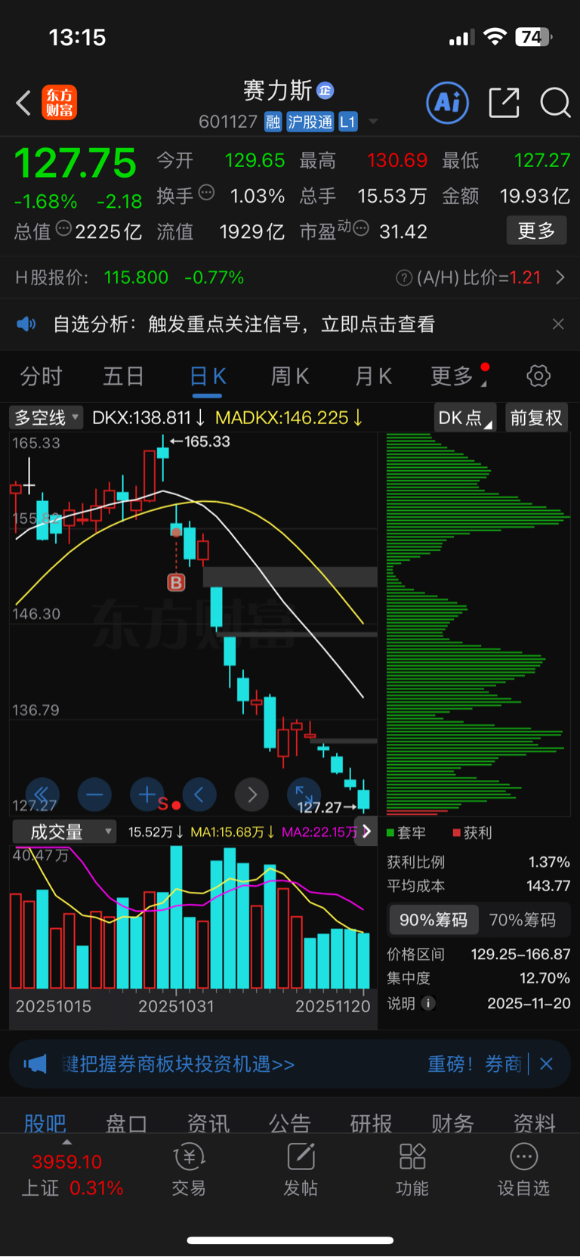Image resolution: width=580 pixels, height=1257 pixels.
Task: Select the 70%筹码 option
Action: pos(523,920)
